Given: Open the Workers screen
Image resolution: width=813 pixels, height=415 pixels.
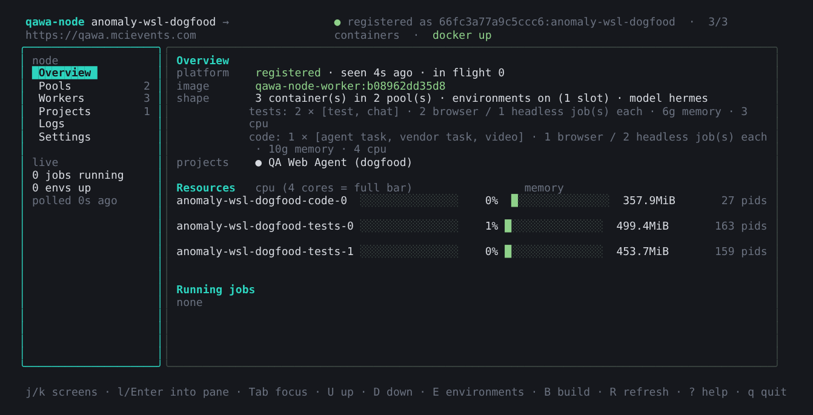Looking at the screenshot, I should tap(61, 98).
